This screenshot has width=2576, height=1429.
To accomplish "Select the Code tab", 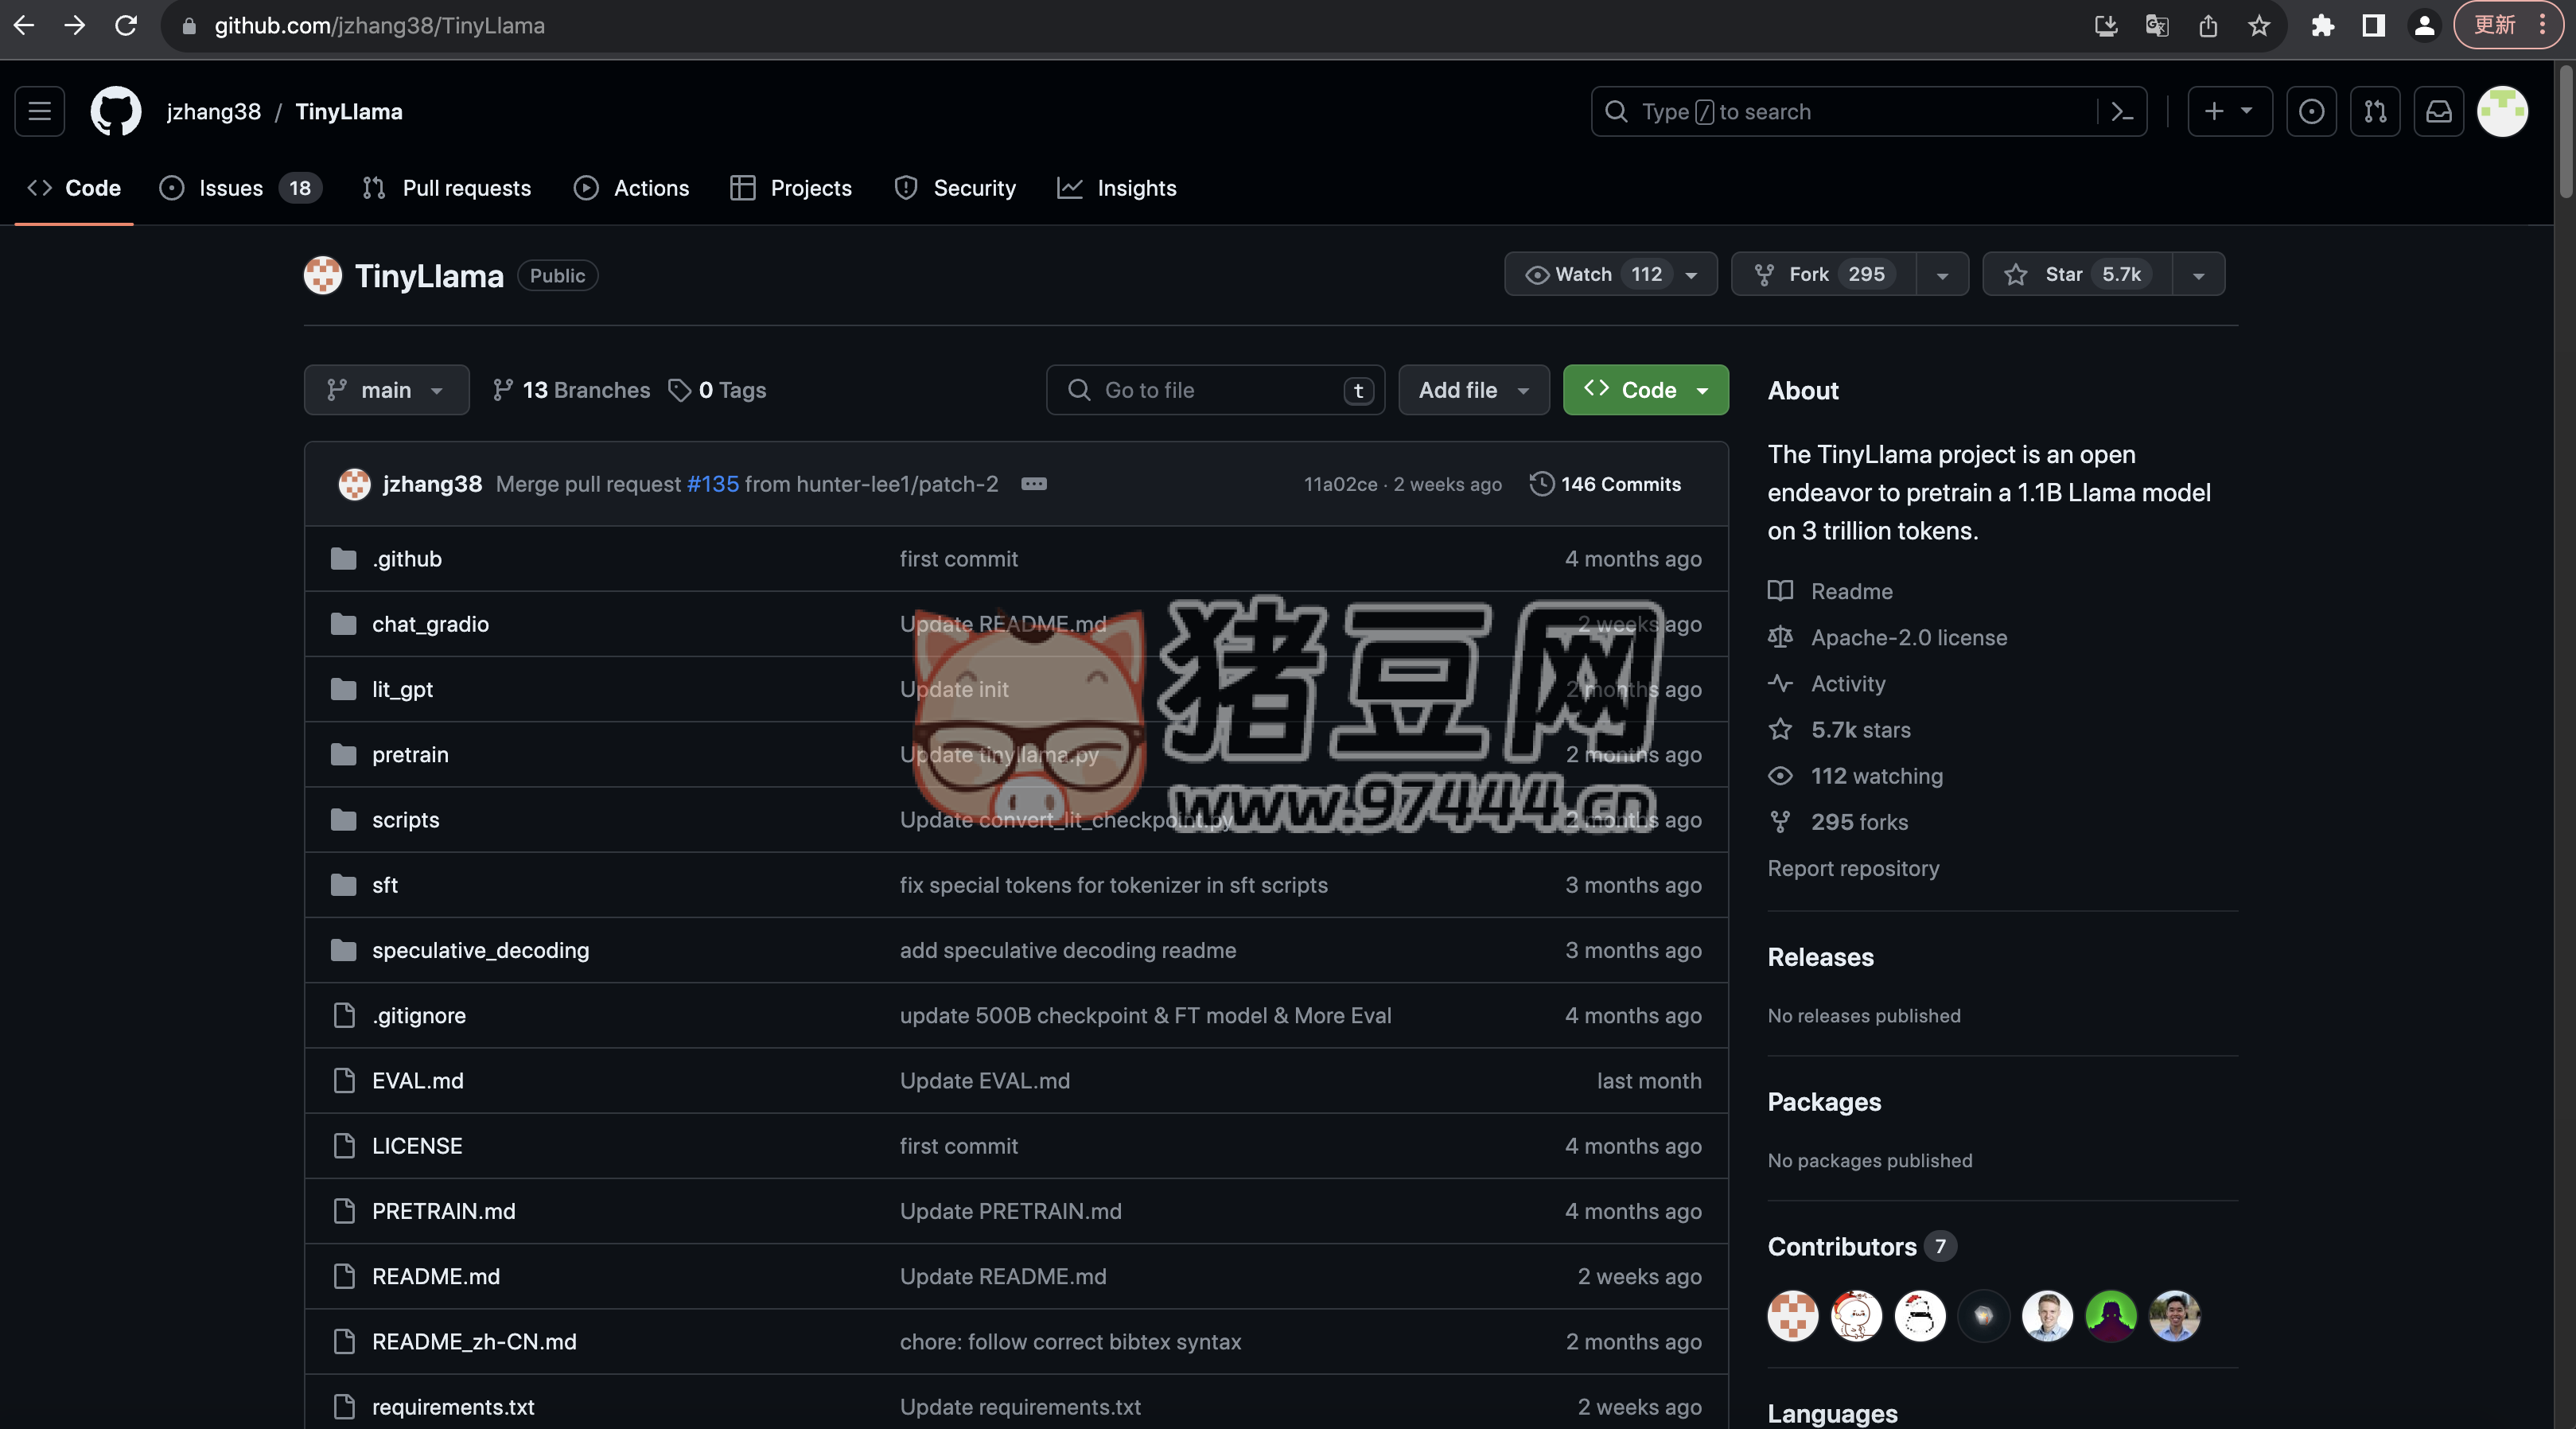I will point(74,188).
